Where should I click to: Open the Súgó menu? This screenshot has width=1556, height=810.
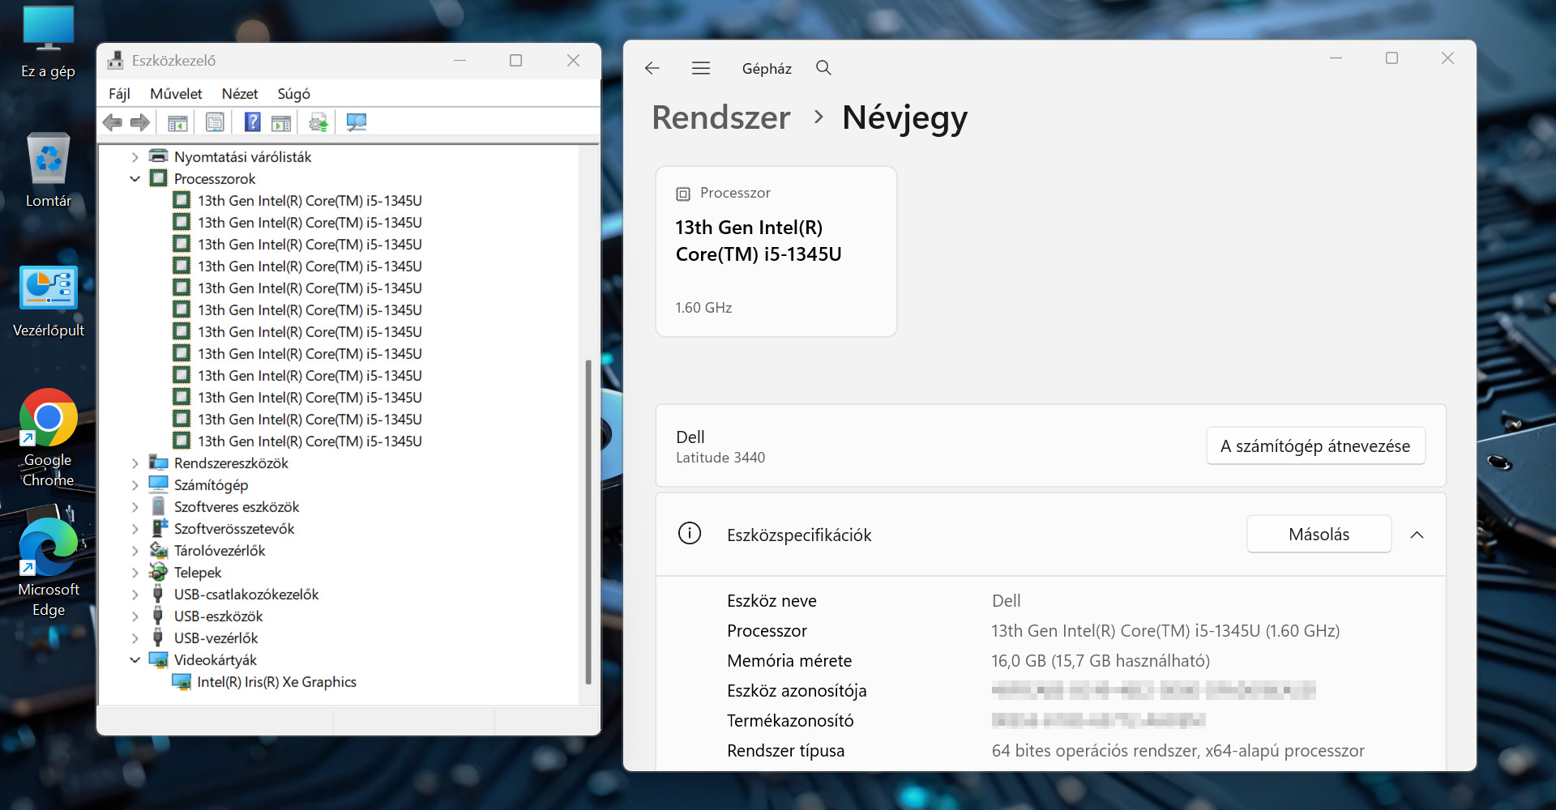[293, 94]
